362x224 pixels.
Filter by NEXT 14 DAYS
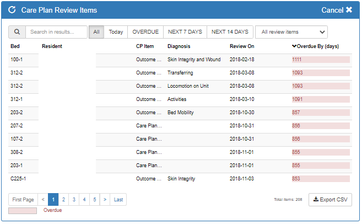230,32
